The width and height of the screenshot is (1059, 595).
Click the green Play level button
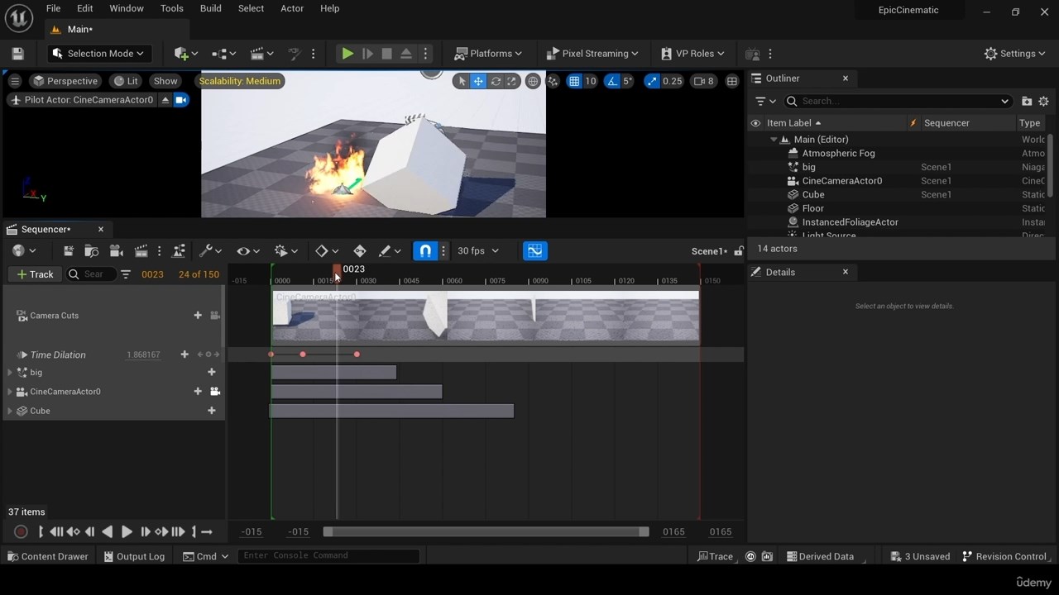coord(347,54)
